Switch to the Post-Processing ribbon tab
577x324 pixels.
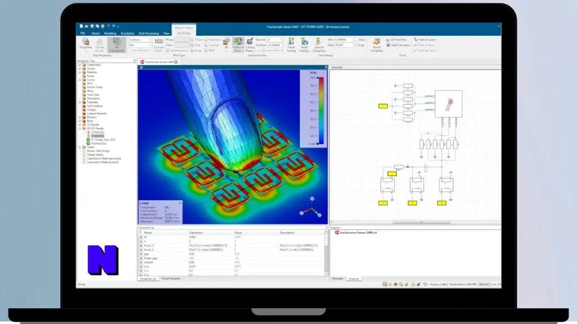[149, 33]
